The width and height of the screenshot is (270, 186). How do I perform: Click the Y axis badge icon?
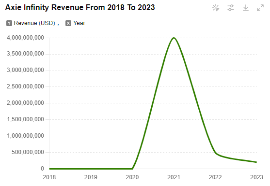[9, 23]
